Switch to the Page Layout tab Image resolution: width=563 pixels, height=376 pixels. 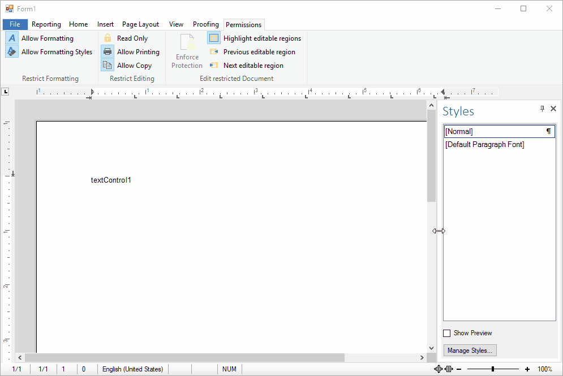pos(140,24)
